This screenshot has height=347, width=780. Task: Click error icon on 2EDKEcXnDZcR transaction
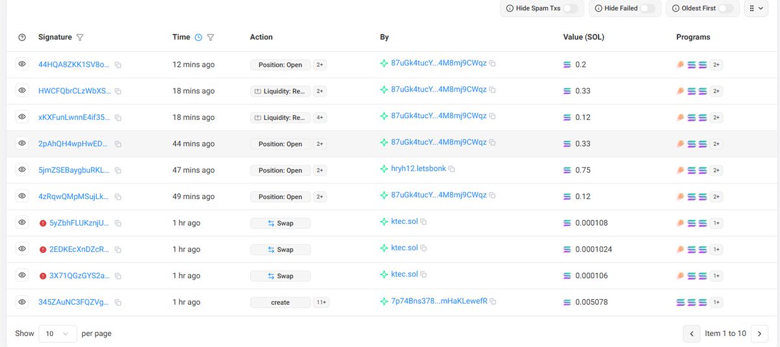[x=43, y=250]
